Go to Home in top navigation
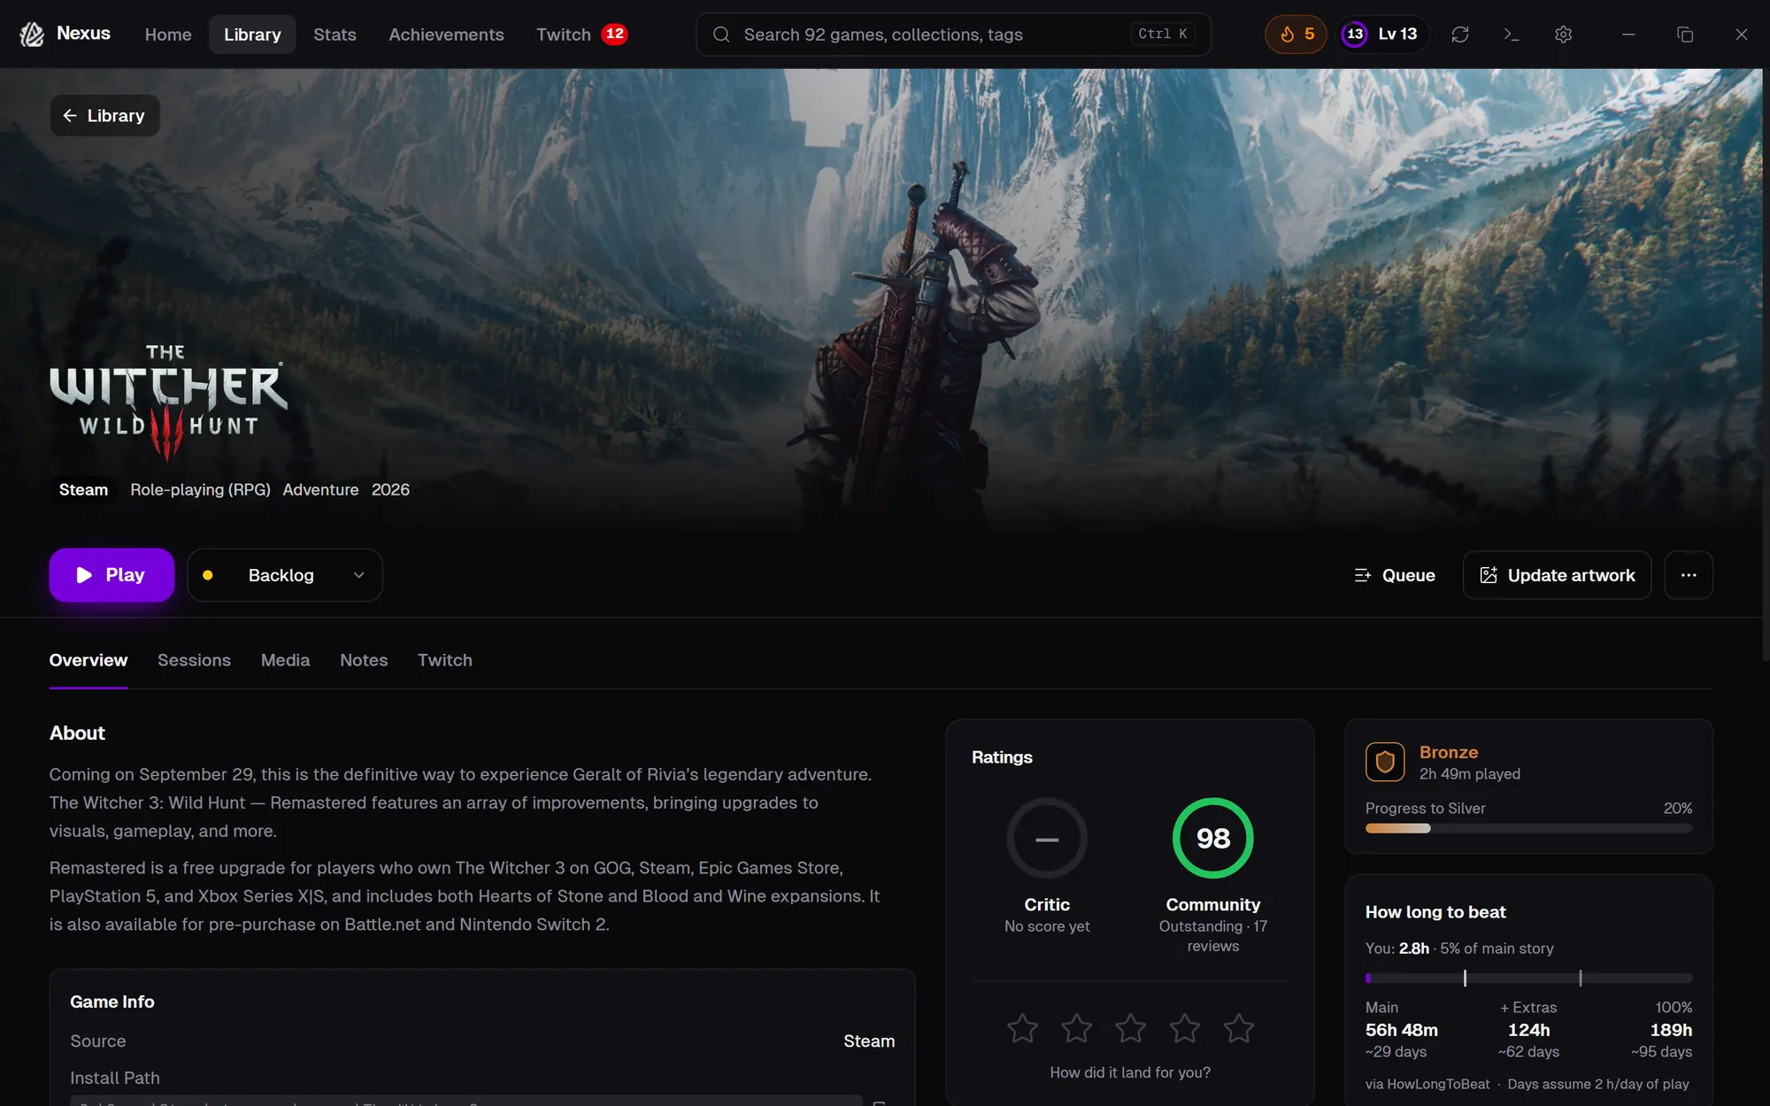 [168, 35]
